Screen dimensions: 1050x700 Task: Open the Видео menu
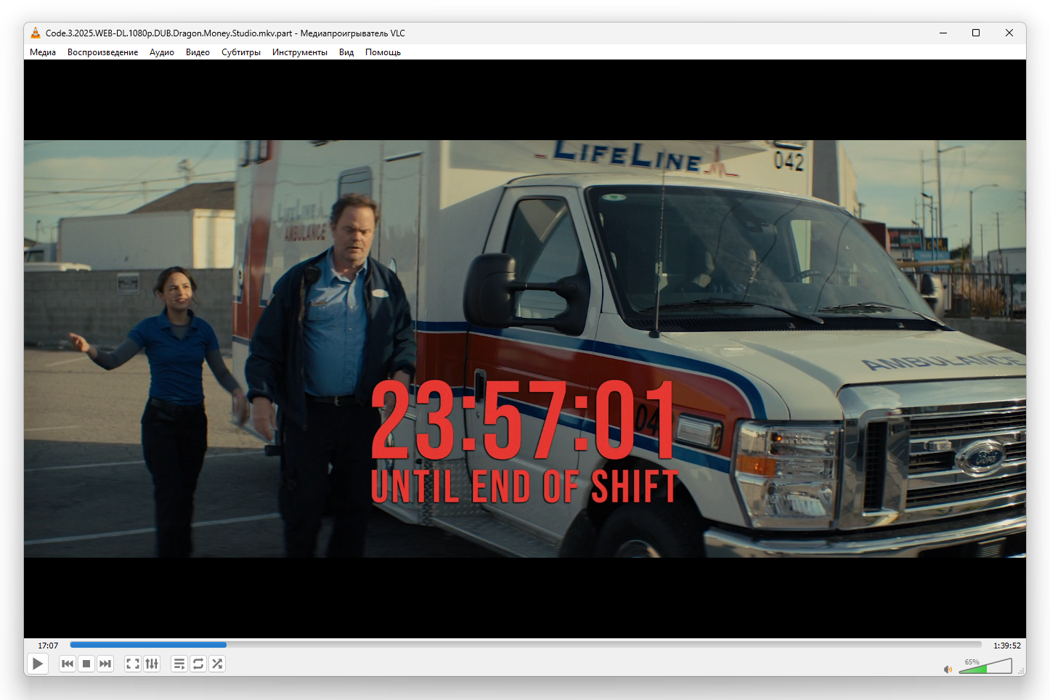click(198, 52)
